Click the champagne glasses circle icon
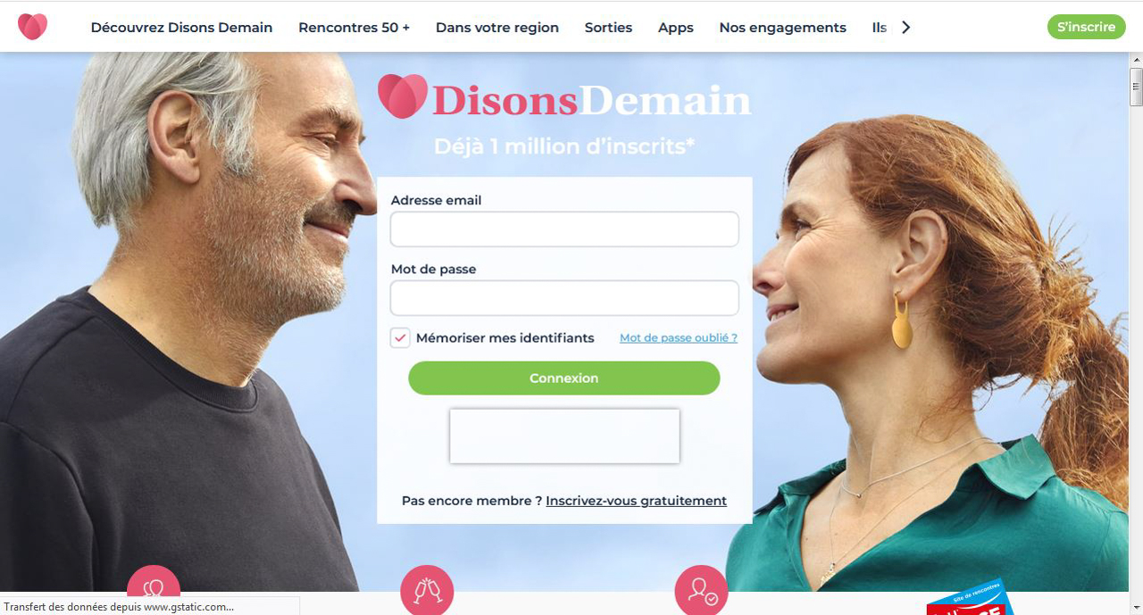1143x615 pixels. pos(427,590)
